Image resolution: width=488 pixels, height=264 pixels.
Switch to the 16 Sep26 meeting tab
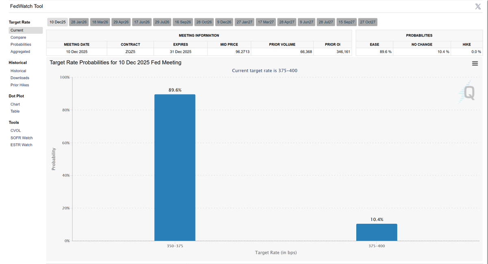tap(183, 22)
